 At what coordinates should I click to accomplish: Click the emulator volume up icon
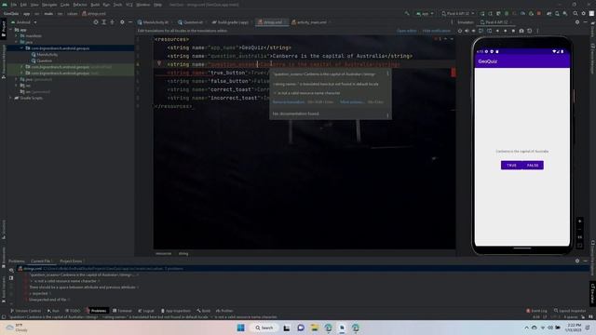point(467,31)
